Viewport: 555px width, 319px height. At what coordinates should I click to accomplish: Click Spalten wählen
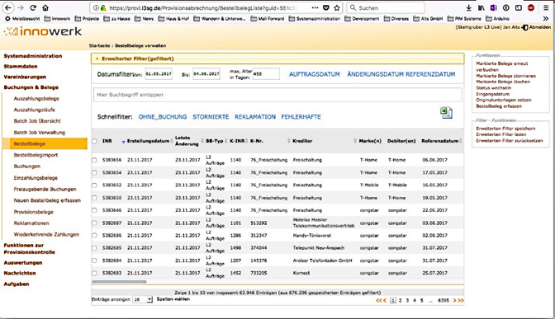tap(173, 299)
